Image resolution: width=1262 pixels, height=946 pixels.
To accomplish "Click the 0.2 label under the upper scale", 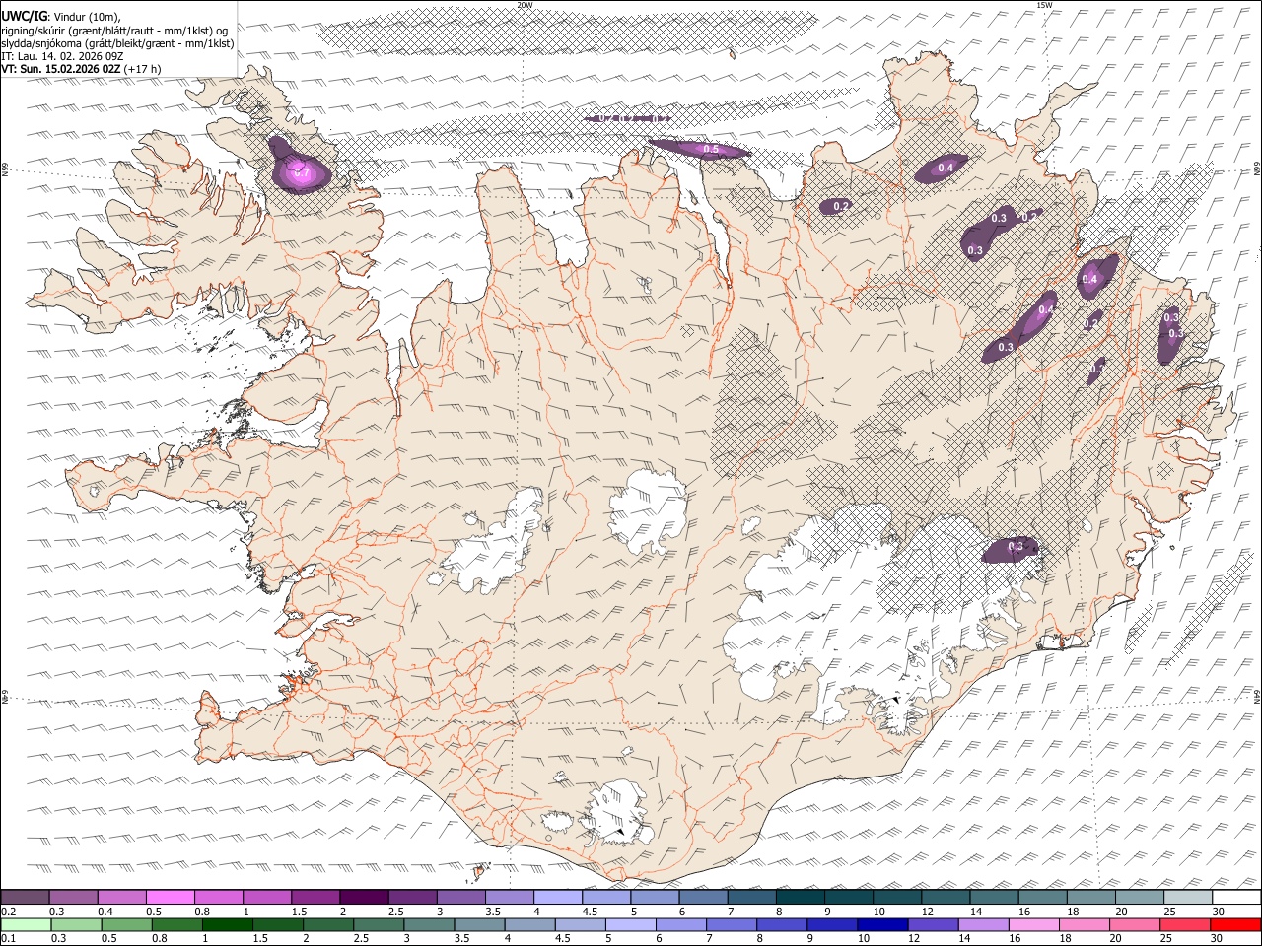I will point(10,912).
